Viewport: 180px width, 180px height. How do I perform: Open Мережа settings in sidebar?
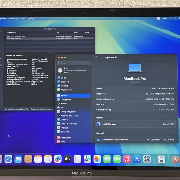coord(74,86)
